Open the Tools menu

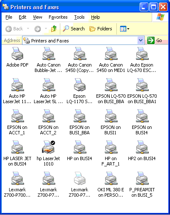click(79, 17)
